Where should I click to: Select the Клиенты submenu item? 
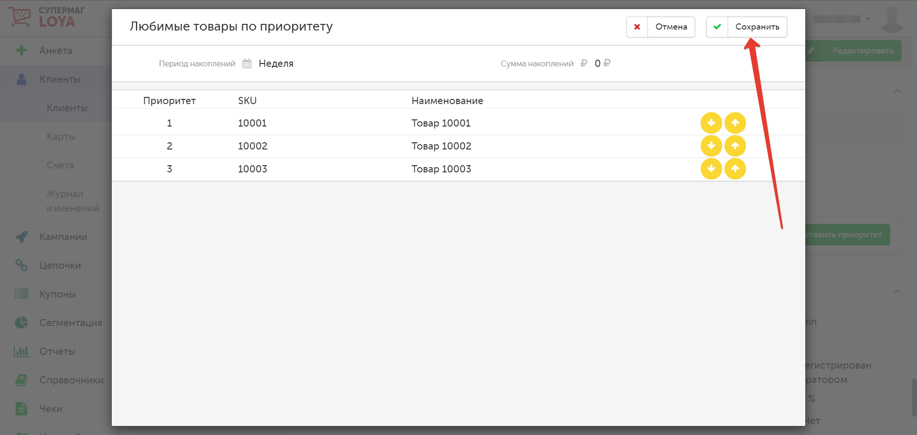click(67, 108)
